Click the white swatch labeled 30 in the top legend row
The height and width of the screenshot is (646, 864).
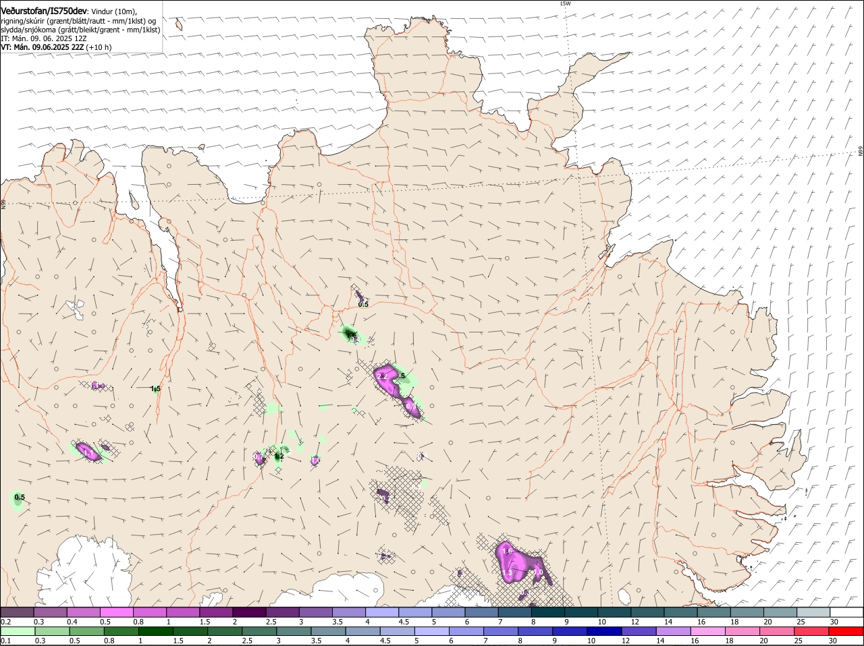[846, 612]
